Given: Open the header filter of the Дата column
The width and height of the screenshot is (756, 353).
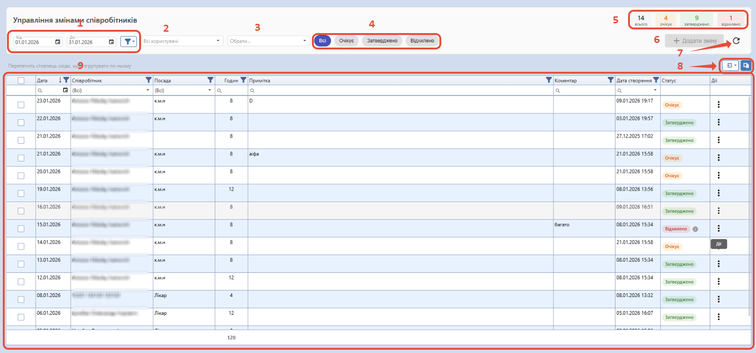Looking at the screenshot, I should [66, 80].
